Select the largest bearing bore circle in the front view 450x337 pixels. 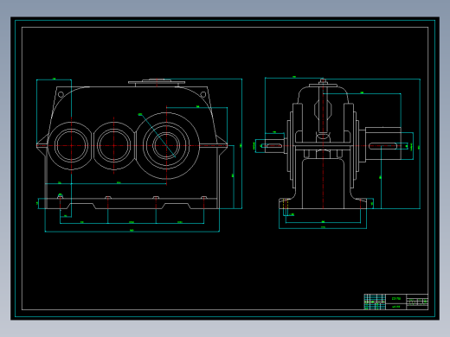pos(167,146)
